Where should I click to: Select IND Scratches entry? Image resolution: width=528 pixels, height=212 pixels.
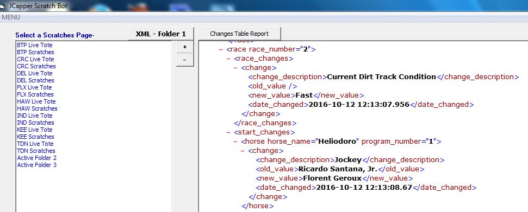coord(35,123)
